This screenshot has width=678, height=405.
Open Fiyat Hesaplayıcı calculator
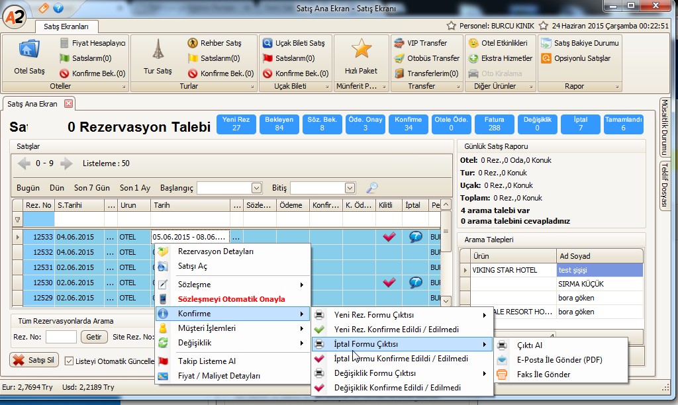(93, 43)
